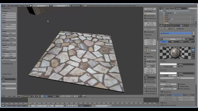Toggle Outline Selected checkbox

tap(145, 59)
